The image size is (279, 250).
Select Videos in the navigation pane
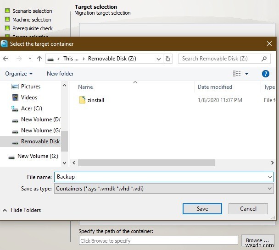pyautogui.click(x=29, y=98)
